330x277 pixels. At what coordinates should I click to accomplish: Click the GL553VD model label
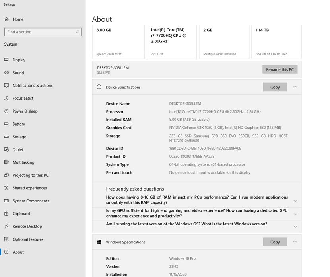103,73
